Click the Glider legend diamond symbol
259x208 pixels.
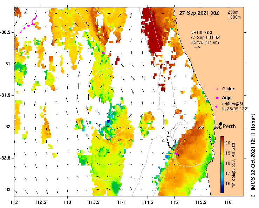tap(217, 89)
